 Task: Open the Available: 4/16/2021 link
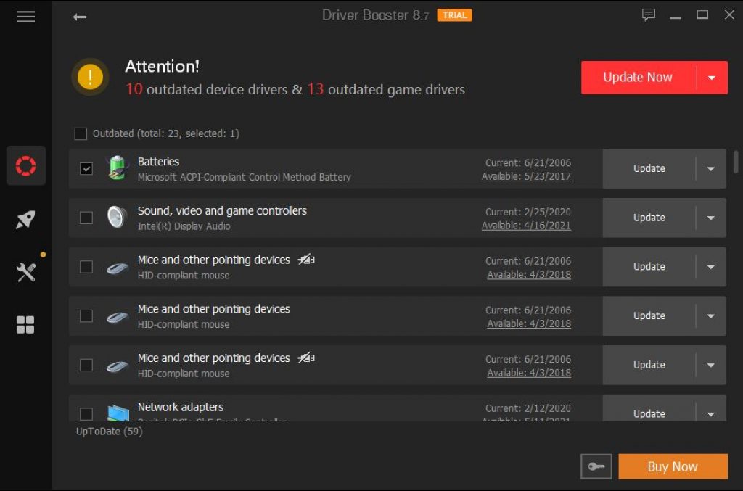coord(526,226)
